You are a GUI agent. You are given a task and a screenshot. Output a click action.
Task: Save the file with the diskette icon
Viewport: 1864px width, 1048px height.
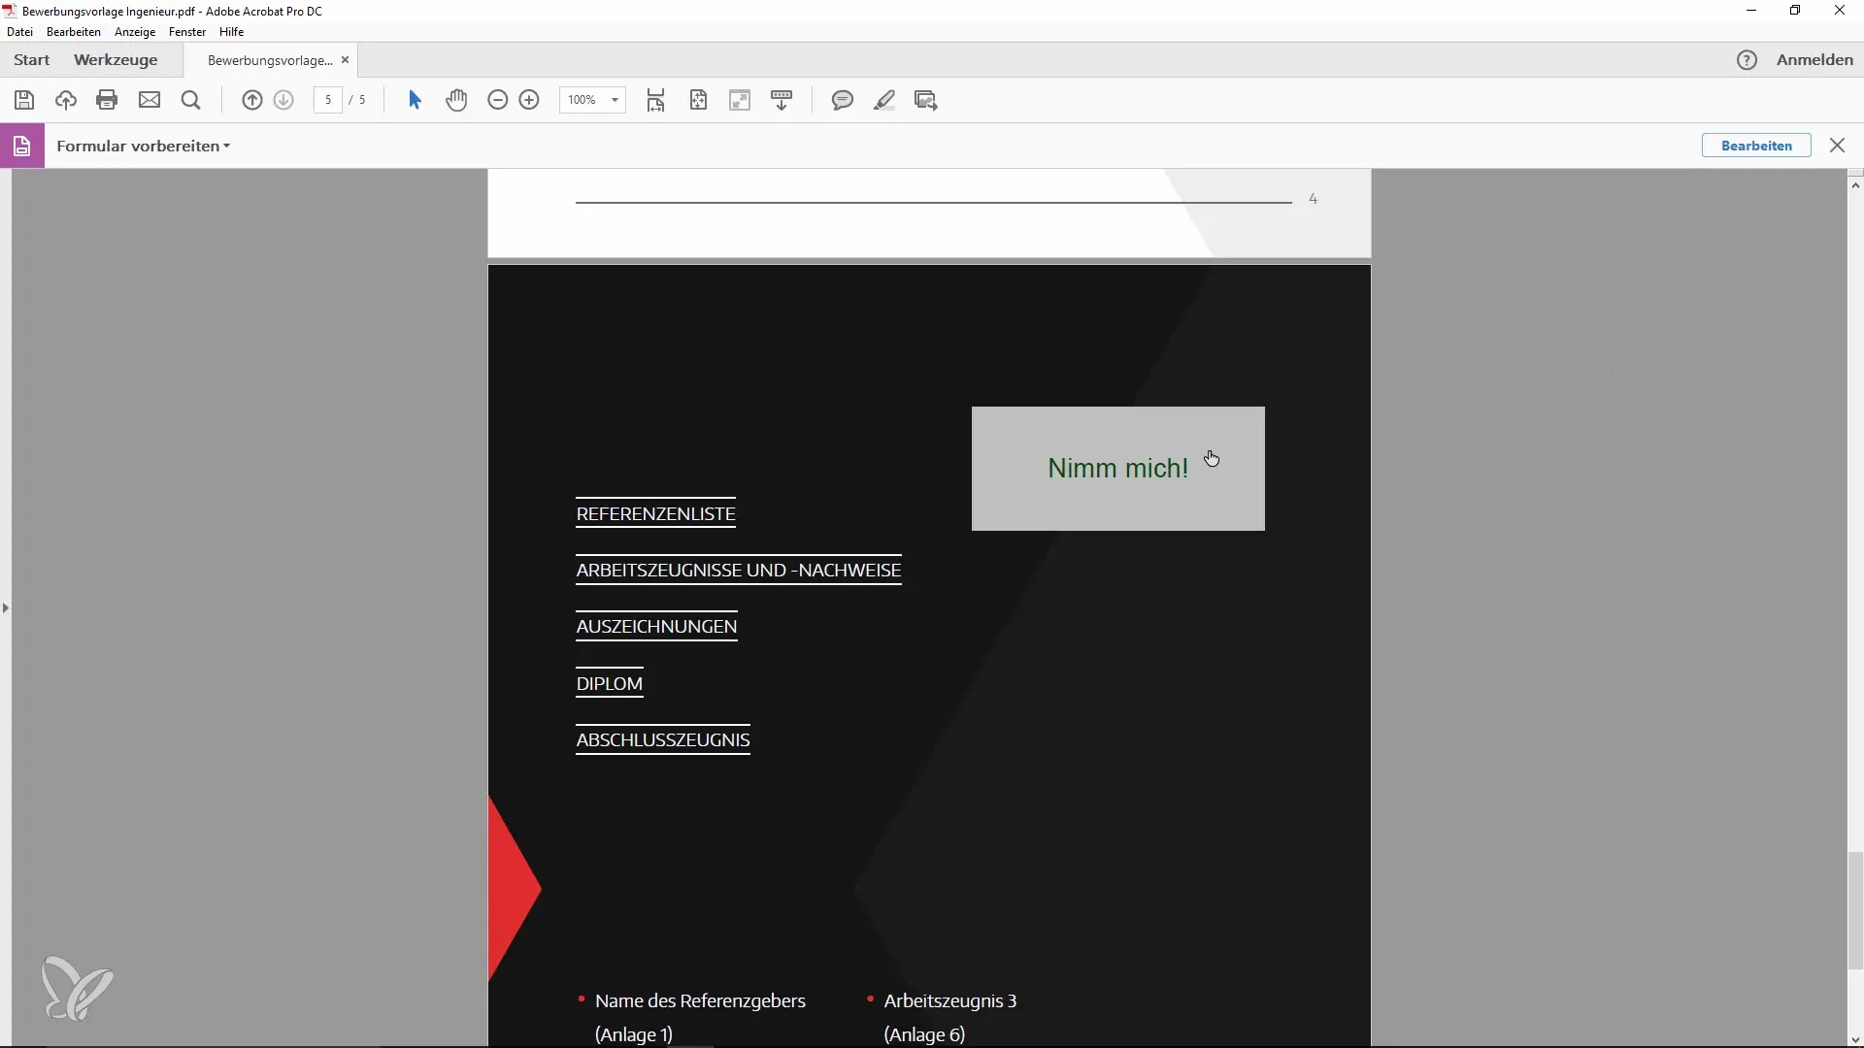pos(24,100)
